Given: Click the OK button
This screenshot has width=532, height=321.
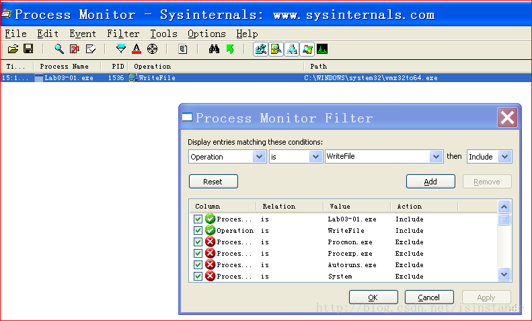Looking at the screenshot, I should (373, 297).
